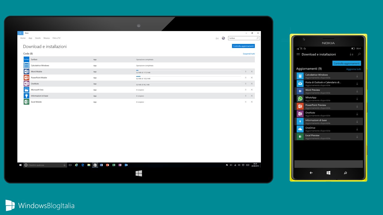Cancel the PowerPoint Mobile download
This screenshot has height=215, width=383.
coord(252,78)
